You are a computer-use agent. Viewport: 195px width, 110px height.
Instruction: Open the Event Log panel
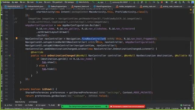[x=185, y=105]
